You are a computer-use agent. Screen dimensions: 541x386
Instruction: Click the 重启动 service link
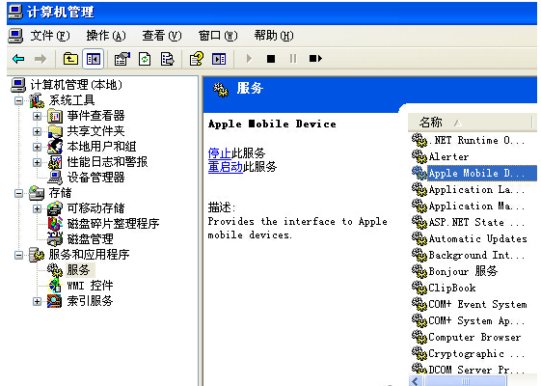click(226, 167)
